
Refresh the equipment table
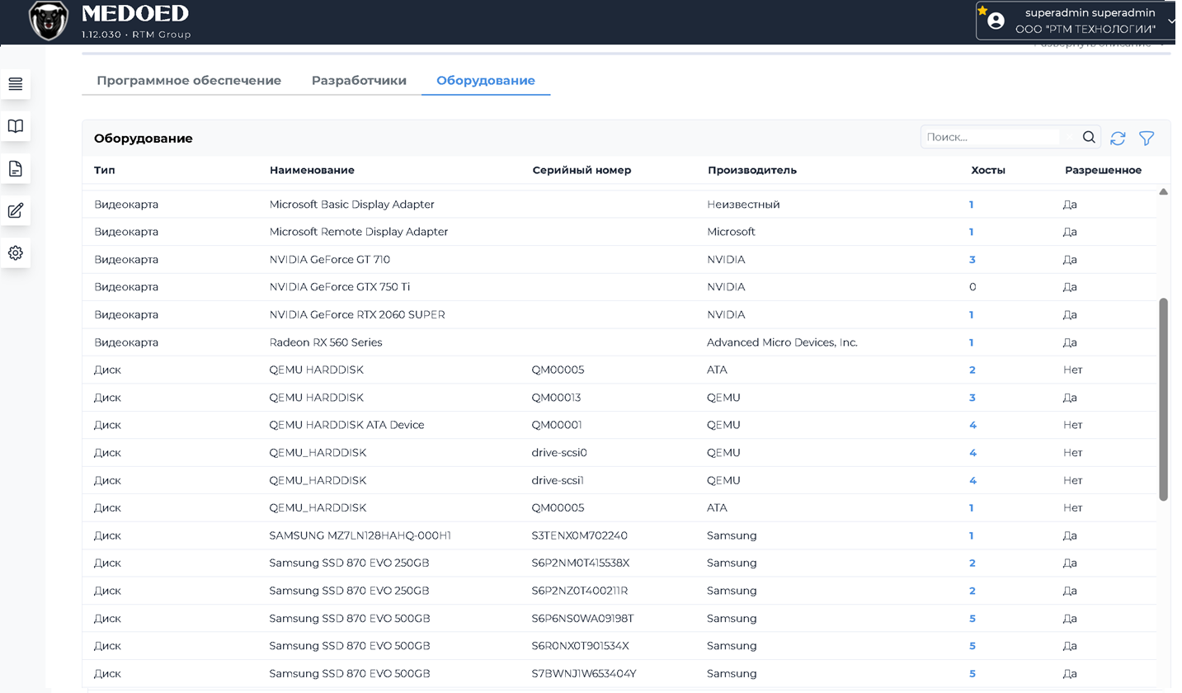1118,139
